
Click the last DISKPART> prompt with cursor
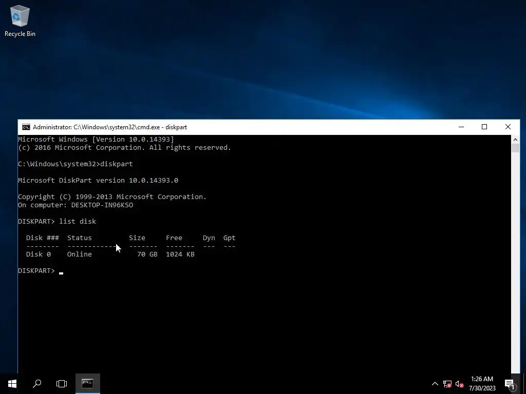pyautogui.click(x=40, y=271)
